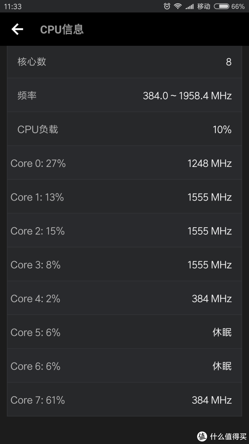Tap the cellular signal bars icon
This screenshot has width=249, height=444.
pos(189,6)
